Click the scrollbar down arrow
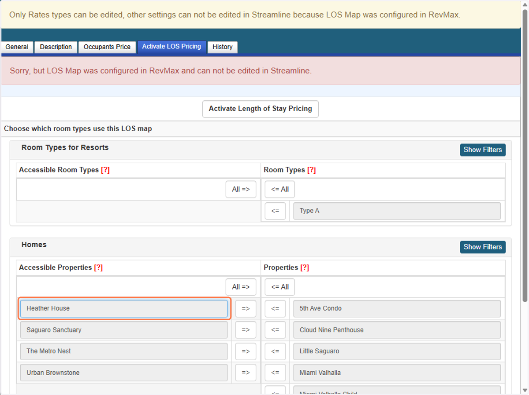Screen dimensions: 529x395 525,391
